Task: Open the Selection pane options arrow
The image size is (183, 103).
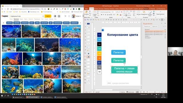Action: [162, 23]
